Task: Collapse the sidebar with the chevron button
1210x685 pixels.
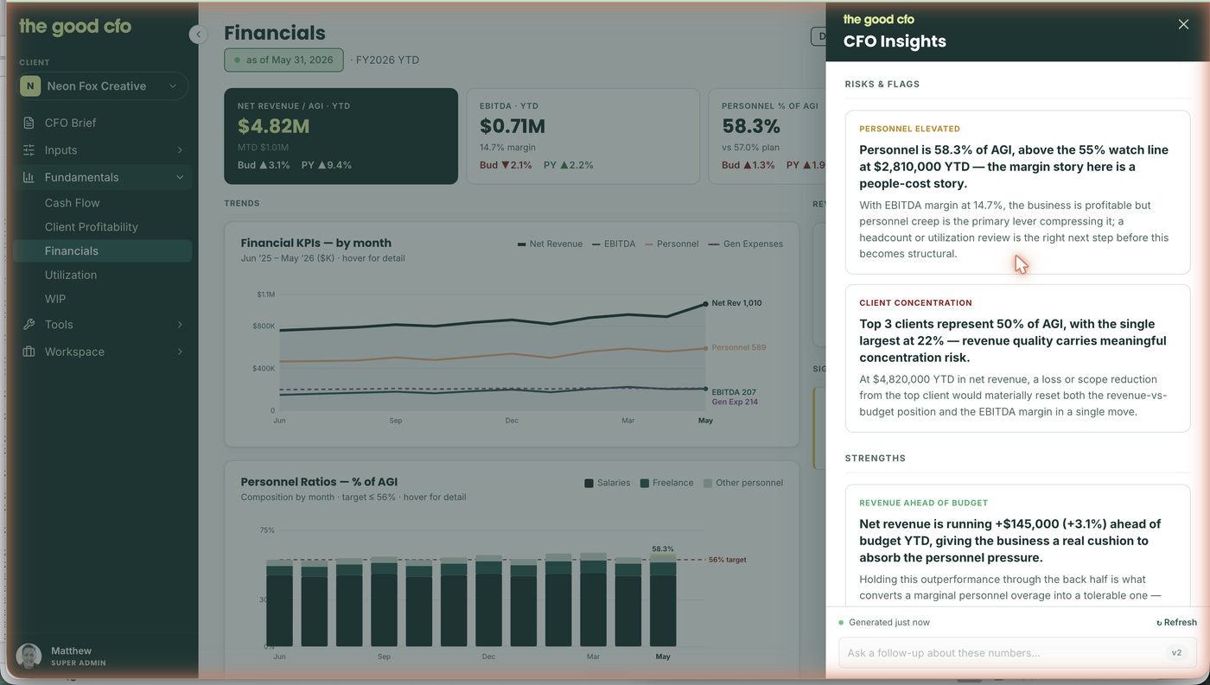Action: [198, 35]
